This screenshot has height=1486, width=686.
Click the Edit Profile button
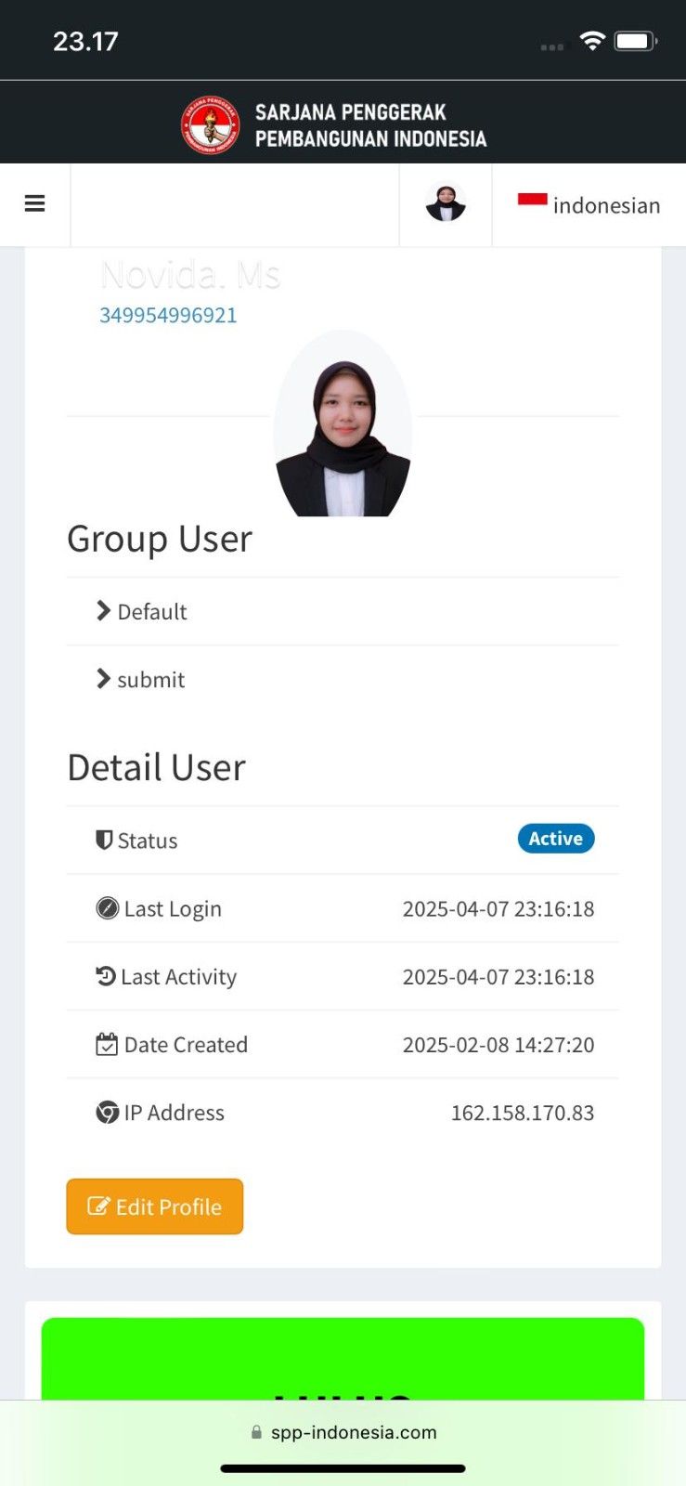coord(155,1206)
